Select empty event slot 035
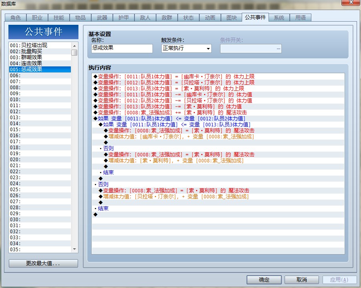Image resolution: width=361 pixels, height=288 pixels. tap(40, 249)
